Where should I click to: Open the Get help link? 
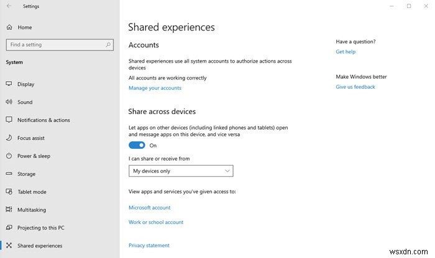(346, 52)
